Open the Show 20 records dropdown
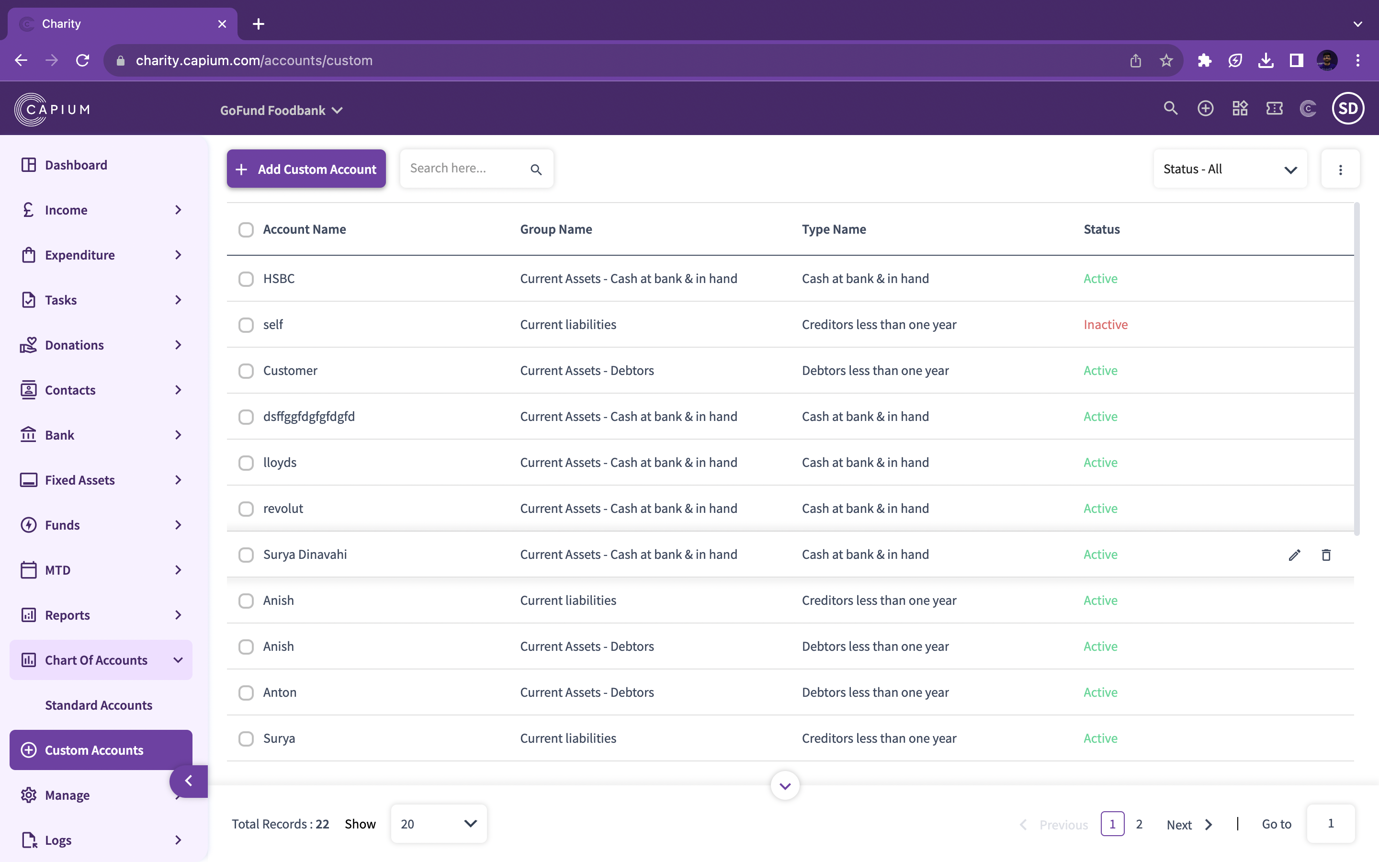The height and width of the screenshot is (862, 1379). pyautogui.click(x=438, y=823)
